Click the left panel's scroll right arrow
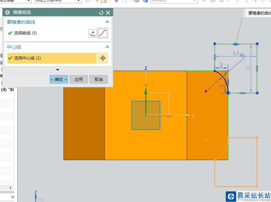 click(x=10, y=188)
